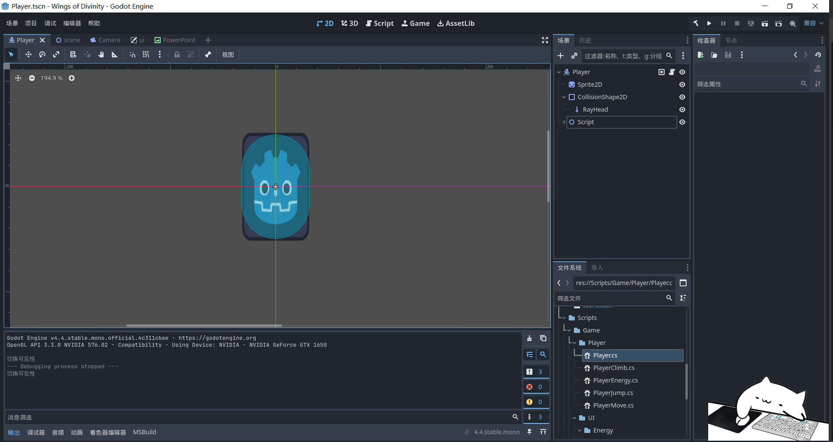The height and width of the screenshot is (442, 833).
Task: Open the Script workspace
Action: click(380, 23)
